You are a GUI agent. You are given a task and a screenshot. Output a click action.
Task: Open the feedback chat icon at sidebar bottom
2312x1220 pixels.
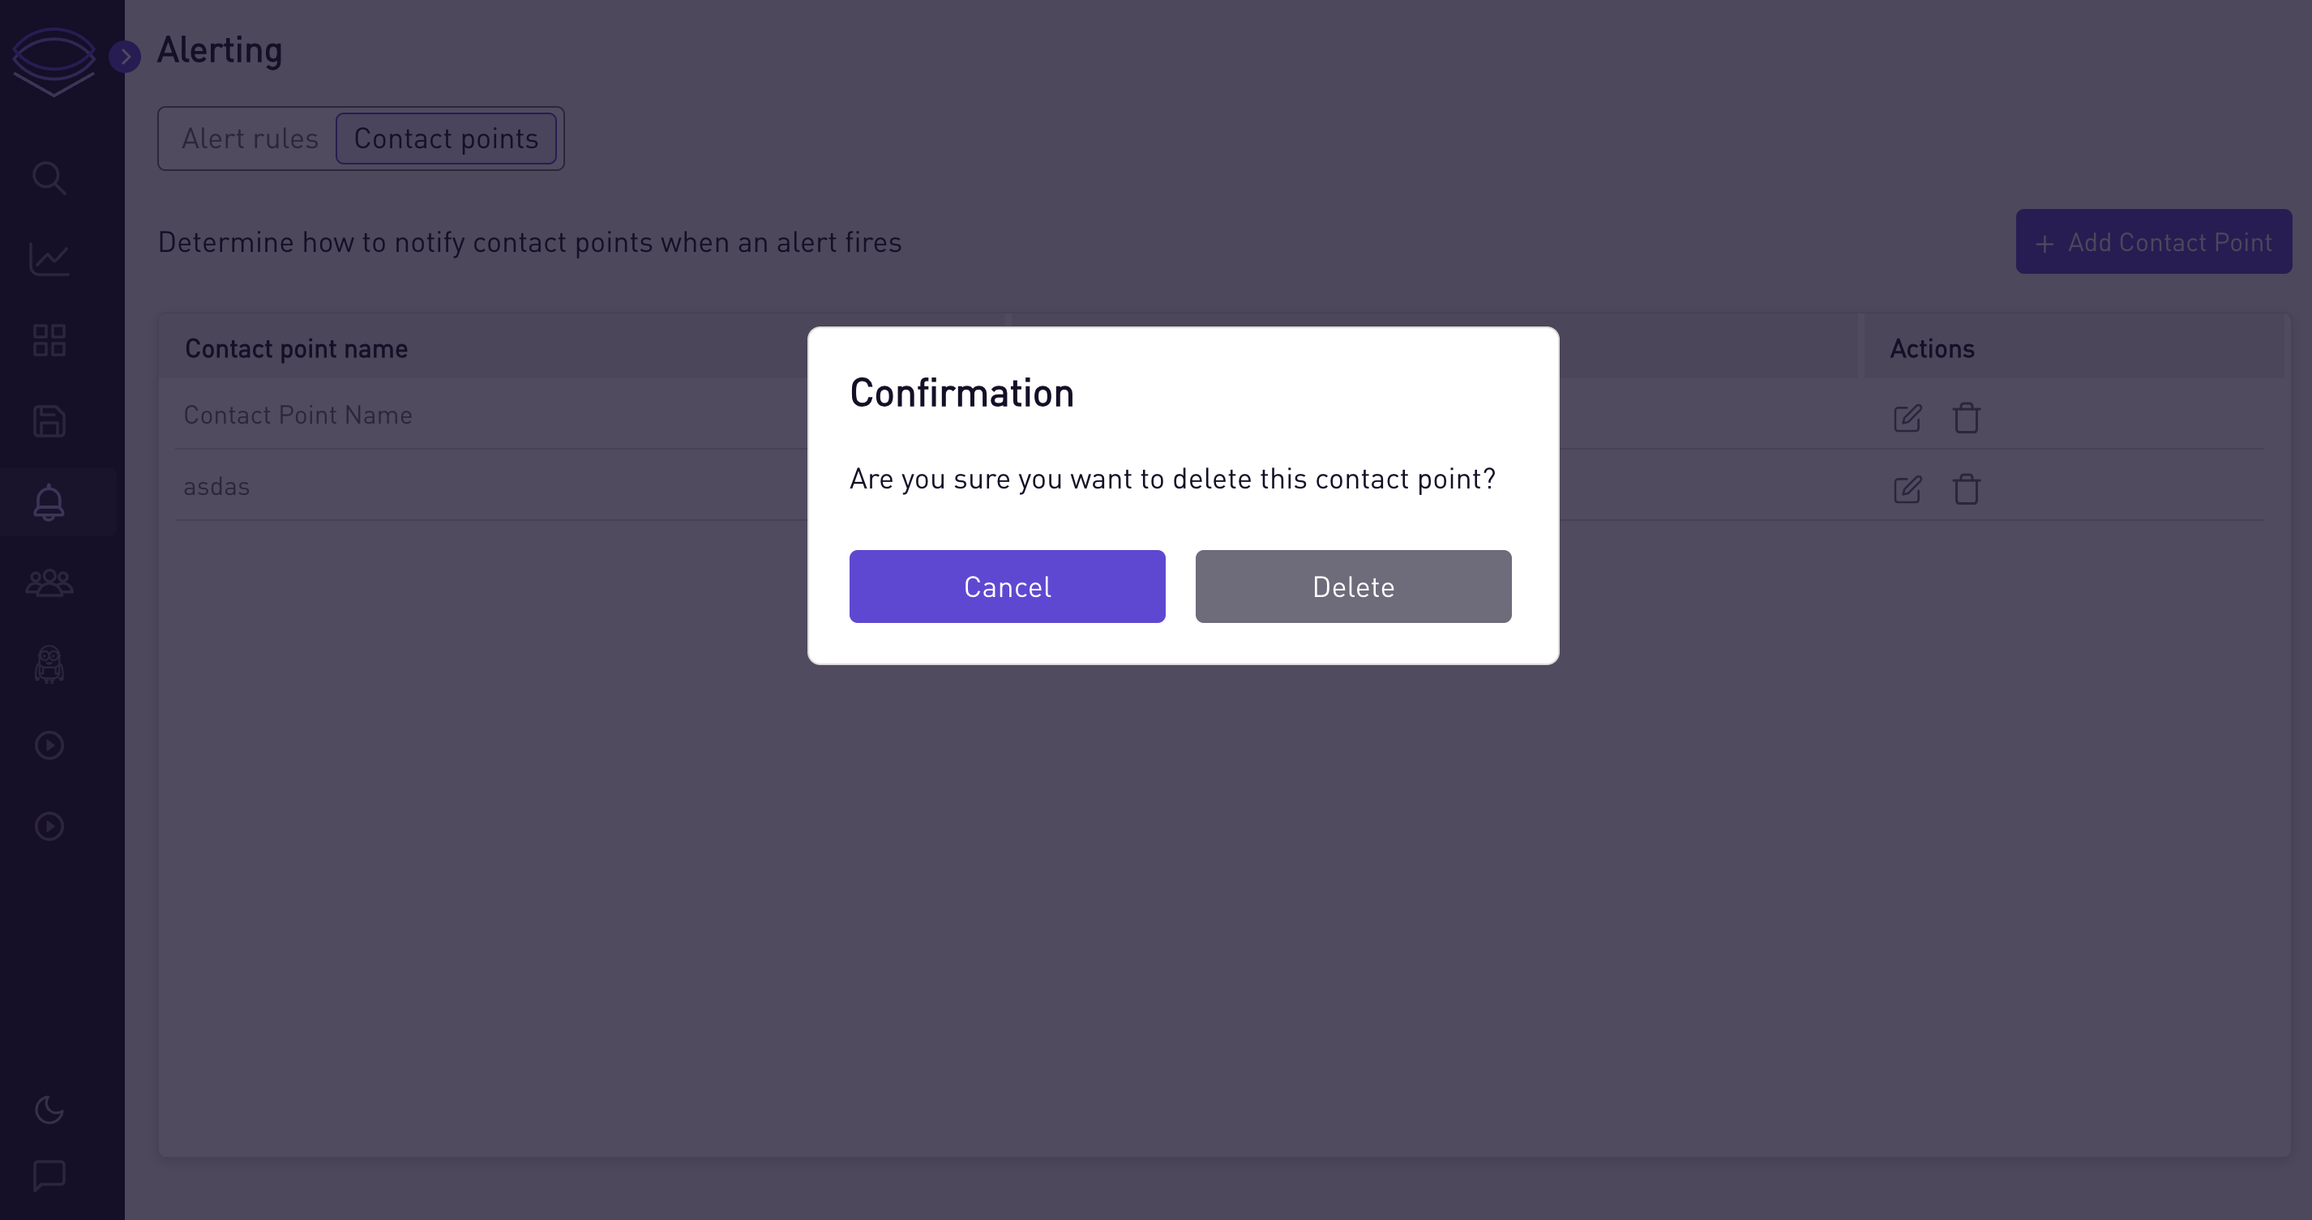[49, 1175]
